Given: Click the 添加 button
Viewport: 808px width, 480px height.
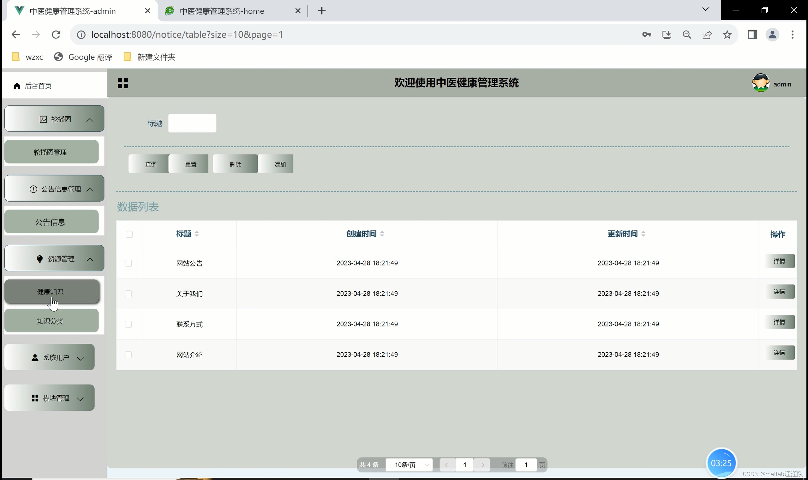Looking at the screenshot, I should coord(278,164).
